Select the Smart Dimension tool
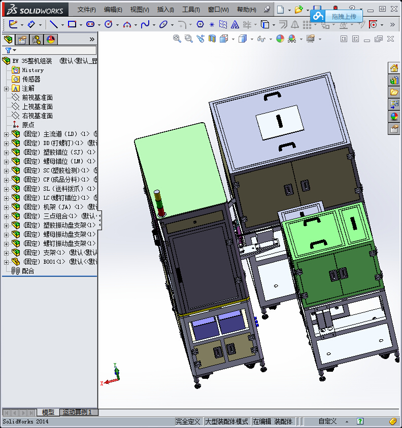Image resolution: width=402 pixels, height=428 pixels. point(31,24)
